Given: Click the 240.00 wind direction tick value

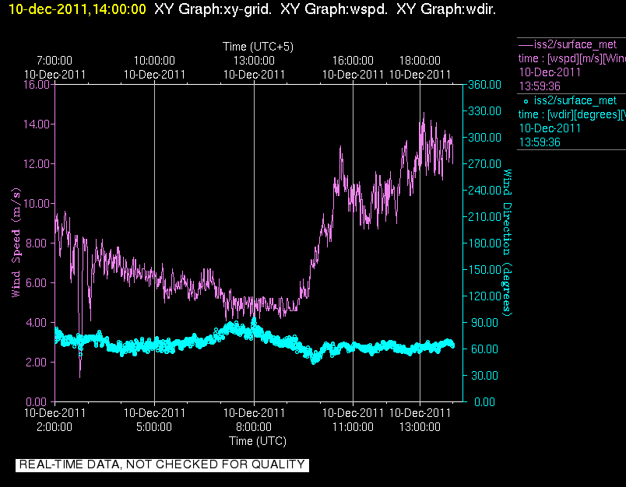Looking at the screenshot, I should (x=484, y=191).
